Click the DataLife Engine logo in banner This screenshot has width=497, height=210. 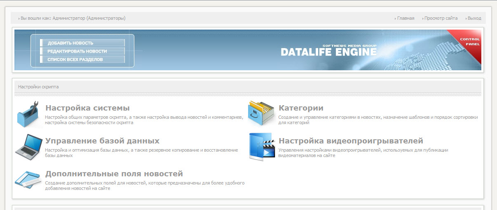329,50
